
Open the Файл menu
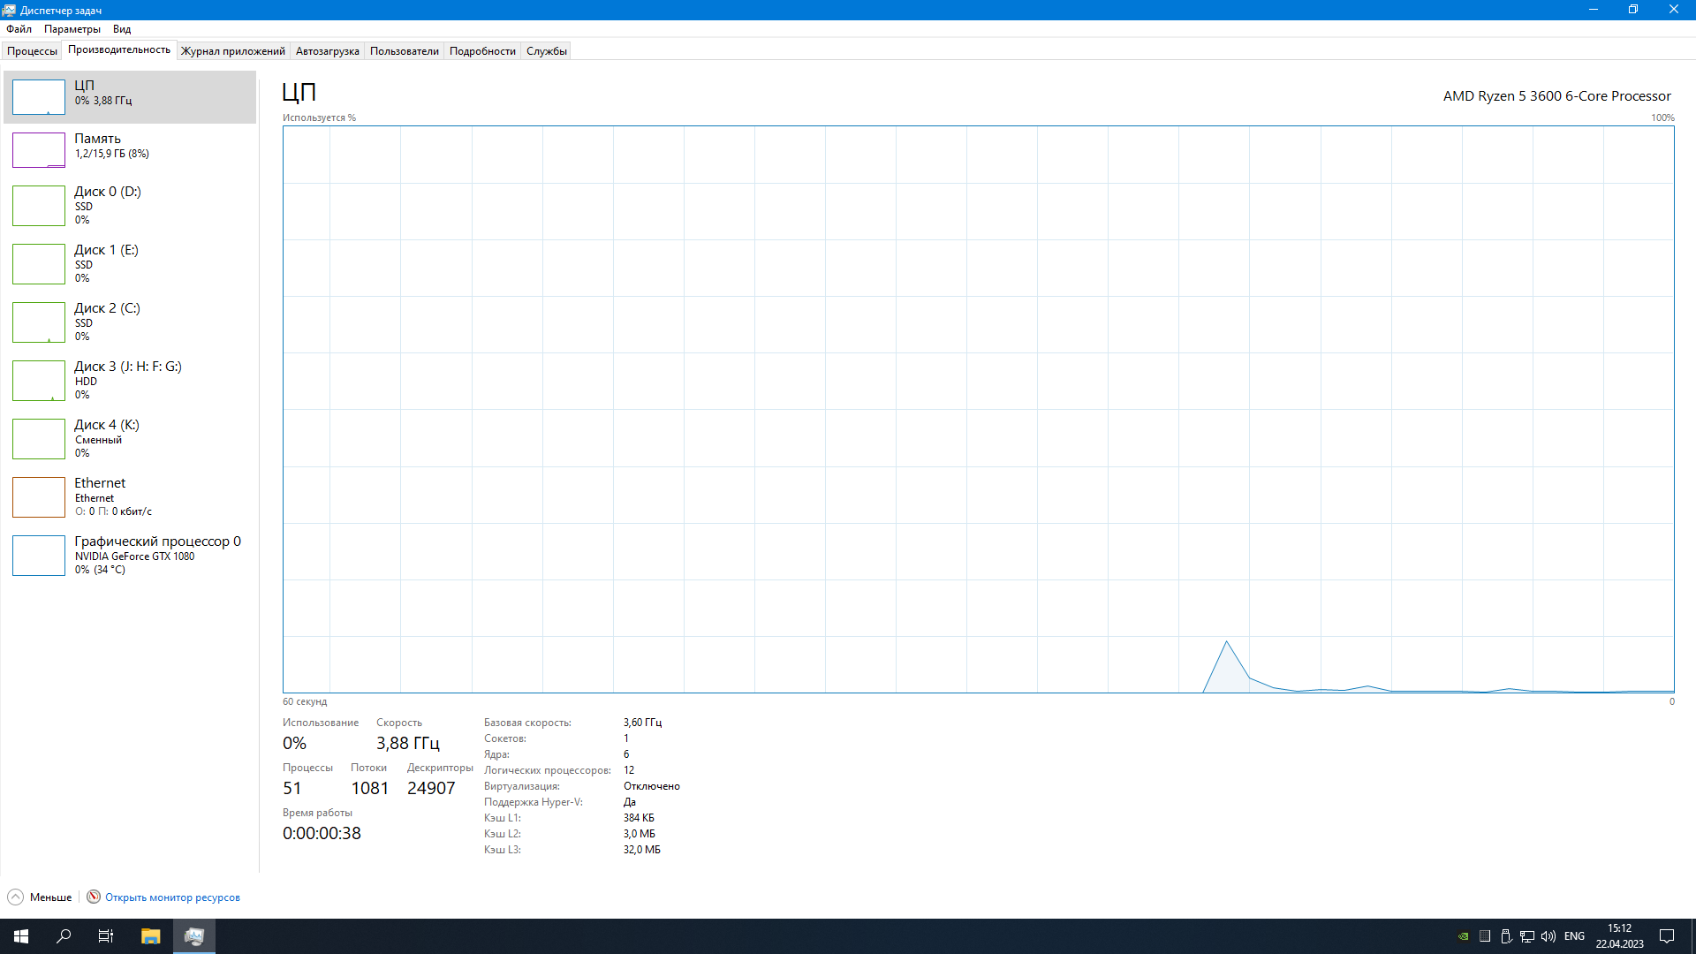19,29
